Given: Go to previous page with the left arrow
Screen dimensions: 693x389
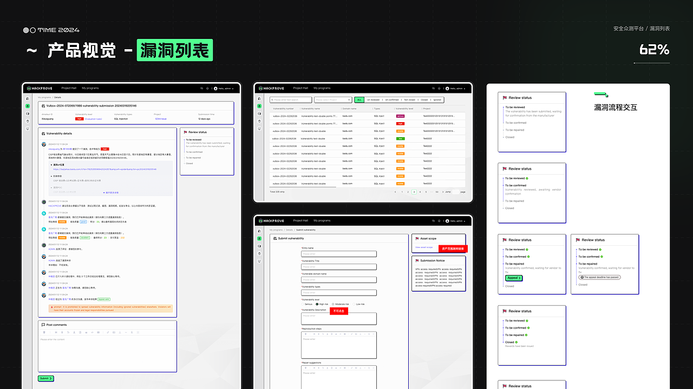Looking at the screenshot, I should coord(395,192).
